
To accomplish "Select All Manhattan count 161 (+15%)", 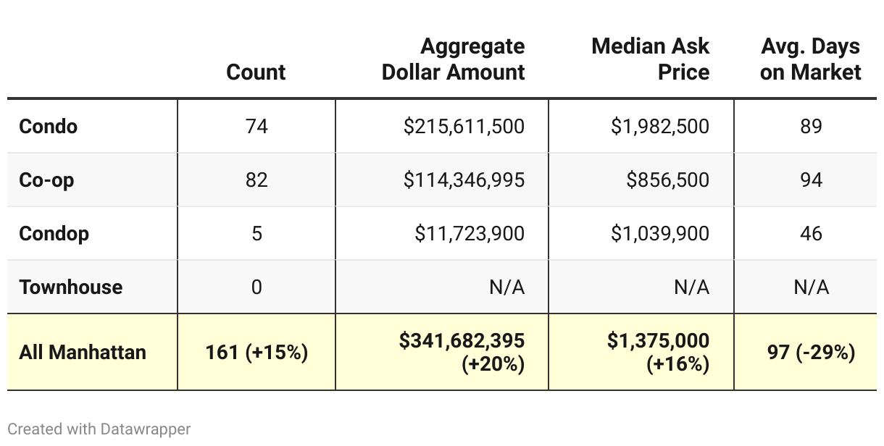I will click(x=257, y=352).
